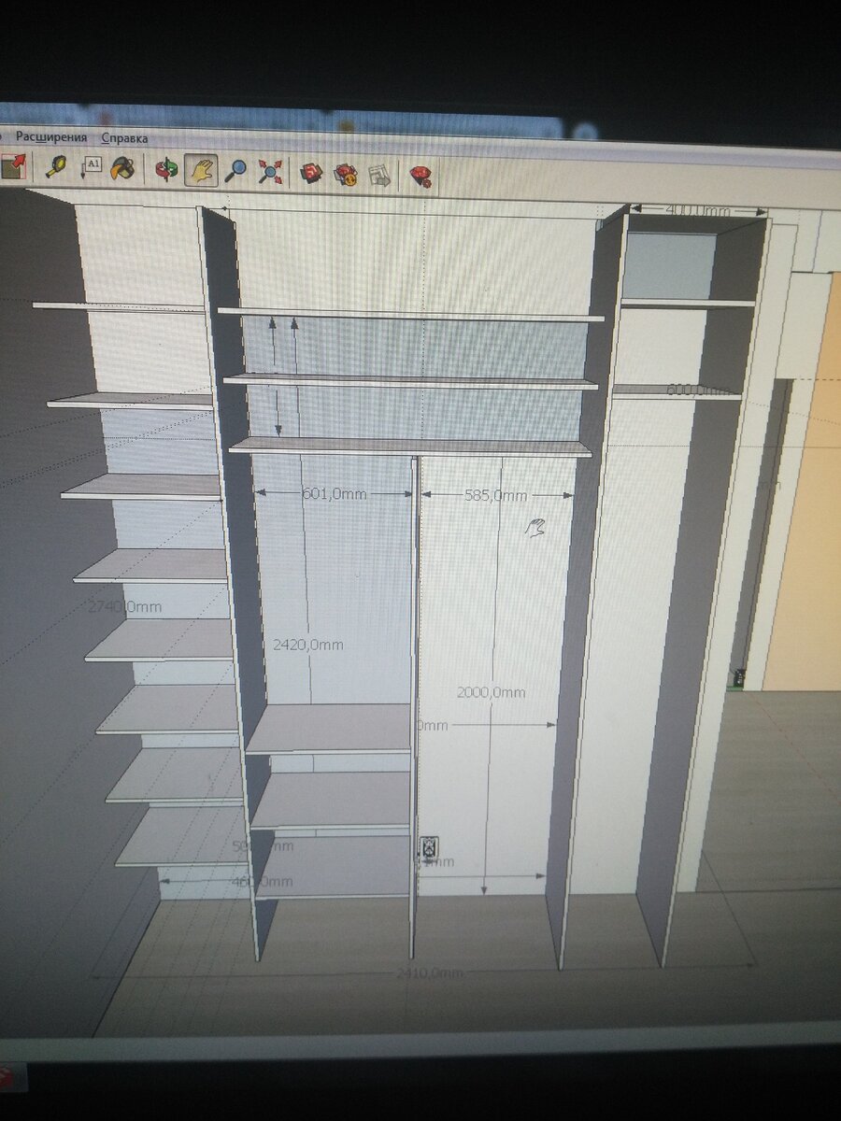Open the Extension Warehouse icon

click(347, 174)
